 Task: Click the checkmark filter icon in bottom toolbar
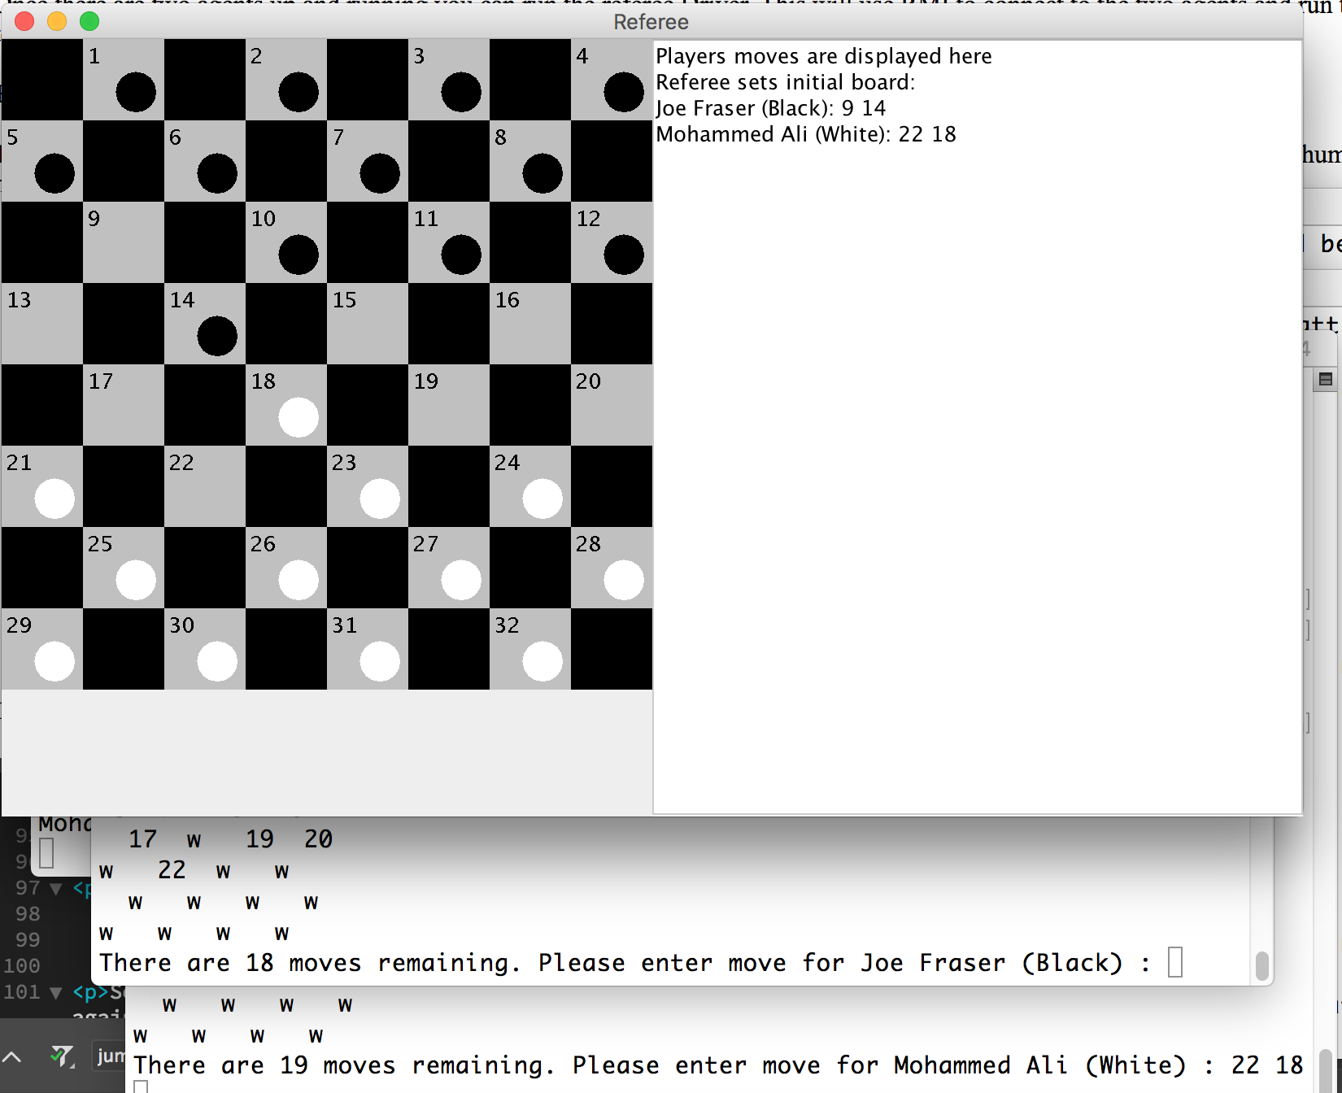click(x=63, y=1056)
